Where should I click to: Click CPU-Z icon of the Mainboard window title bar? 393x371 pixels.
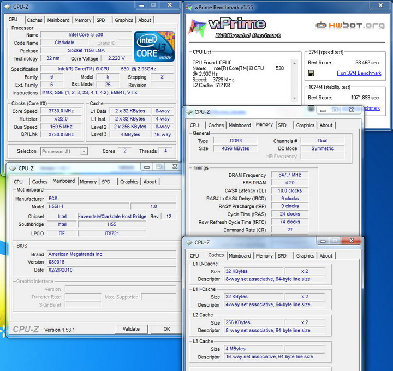tap(13, 169)
